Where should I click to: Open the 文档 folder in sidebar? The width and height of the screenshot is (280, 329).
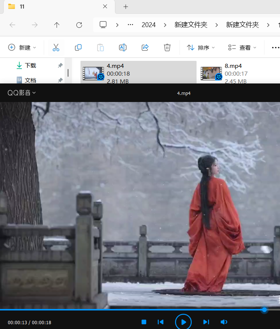30,80
